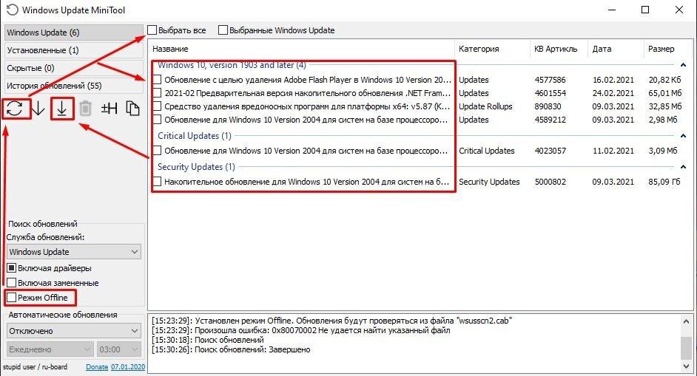This screenshot has width=697, height=376.
Task: Sort by the Категория column header
Action: (x=491, y=49)
